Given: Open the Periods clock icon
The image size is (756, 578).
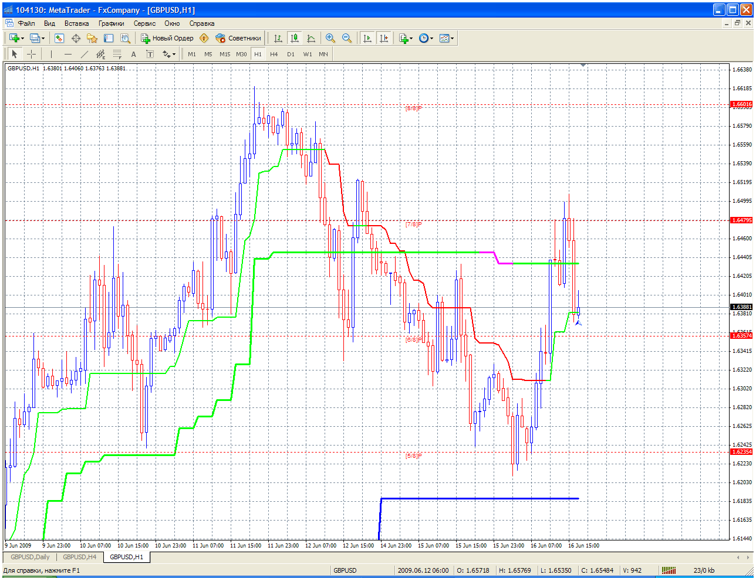Looking at the screenshot, I should click(423, 38).
